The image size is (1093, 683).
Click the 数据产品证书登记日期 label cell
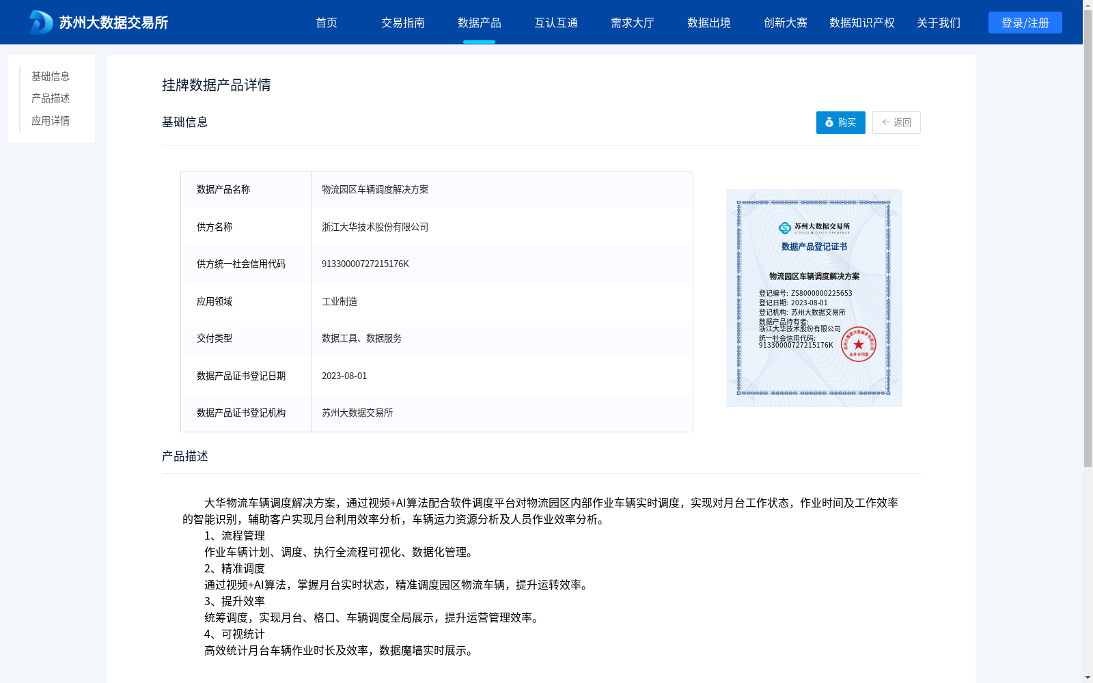(246, 376)
